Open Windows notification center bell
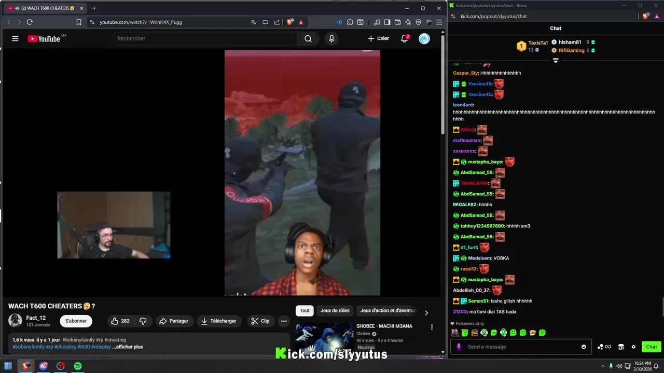 pyautogui.click(x=655, y=366)
